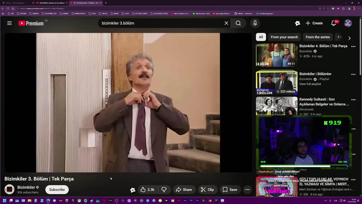Click the video player to pause

pos(128,103)
